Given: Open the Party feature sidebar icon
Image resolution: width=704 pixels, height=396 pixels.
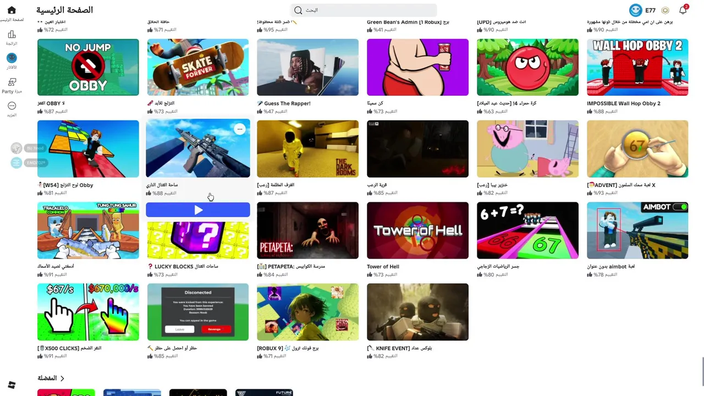Looking at the screenshot, I should pyautogui.click(x=12, y=82).
